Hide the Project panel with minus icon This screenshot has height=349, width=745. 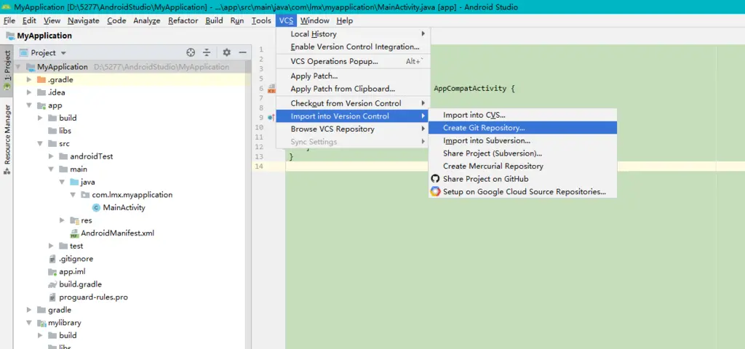coord(242,52)
